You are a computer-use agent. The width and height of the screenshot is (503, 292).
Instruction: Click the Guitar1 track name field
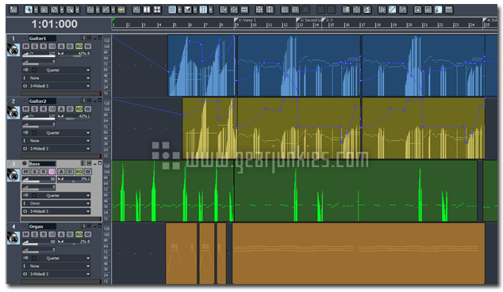[x=42, y=38]
